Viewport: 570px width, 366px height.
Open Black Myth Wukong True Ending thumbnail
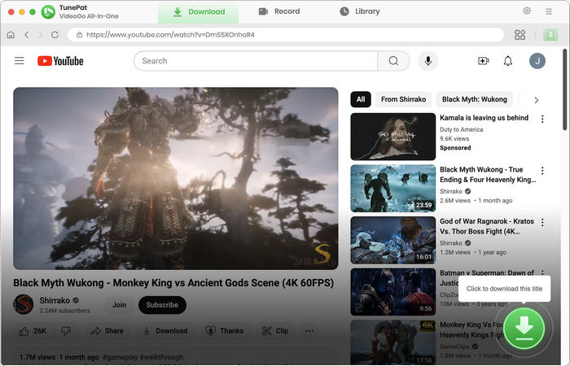point(392,188)
